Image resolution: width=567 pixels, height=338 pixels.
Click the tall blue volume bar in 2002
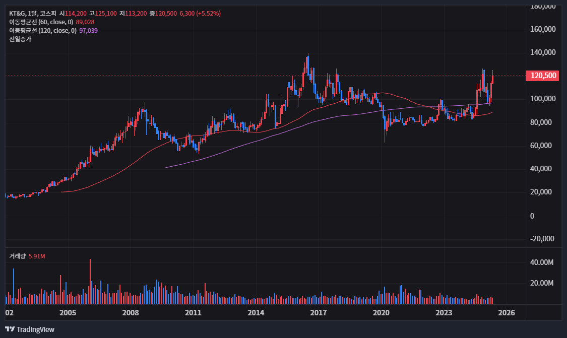pyautogui.click(x=14, y=286)
